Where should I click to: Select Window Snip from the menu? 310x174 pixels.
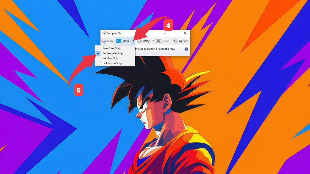click(111, 58)
